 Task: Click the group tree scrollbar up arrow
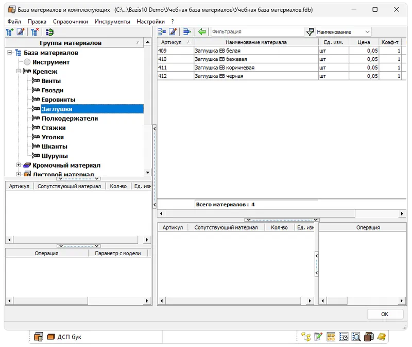pos(148,42)
